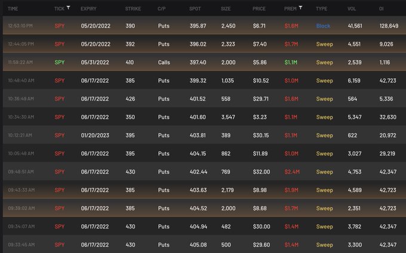Image resolution: width=406 pixels, height=253 pixels.
Task: Select the 01/20/2023 expiry cell
Action: click(x=95, y=135)
